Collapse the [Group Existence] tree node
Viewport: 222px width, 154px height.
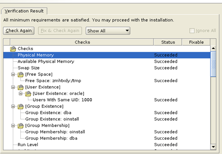click(13, 106)
